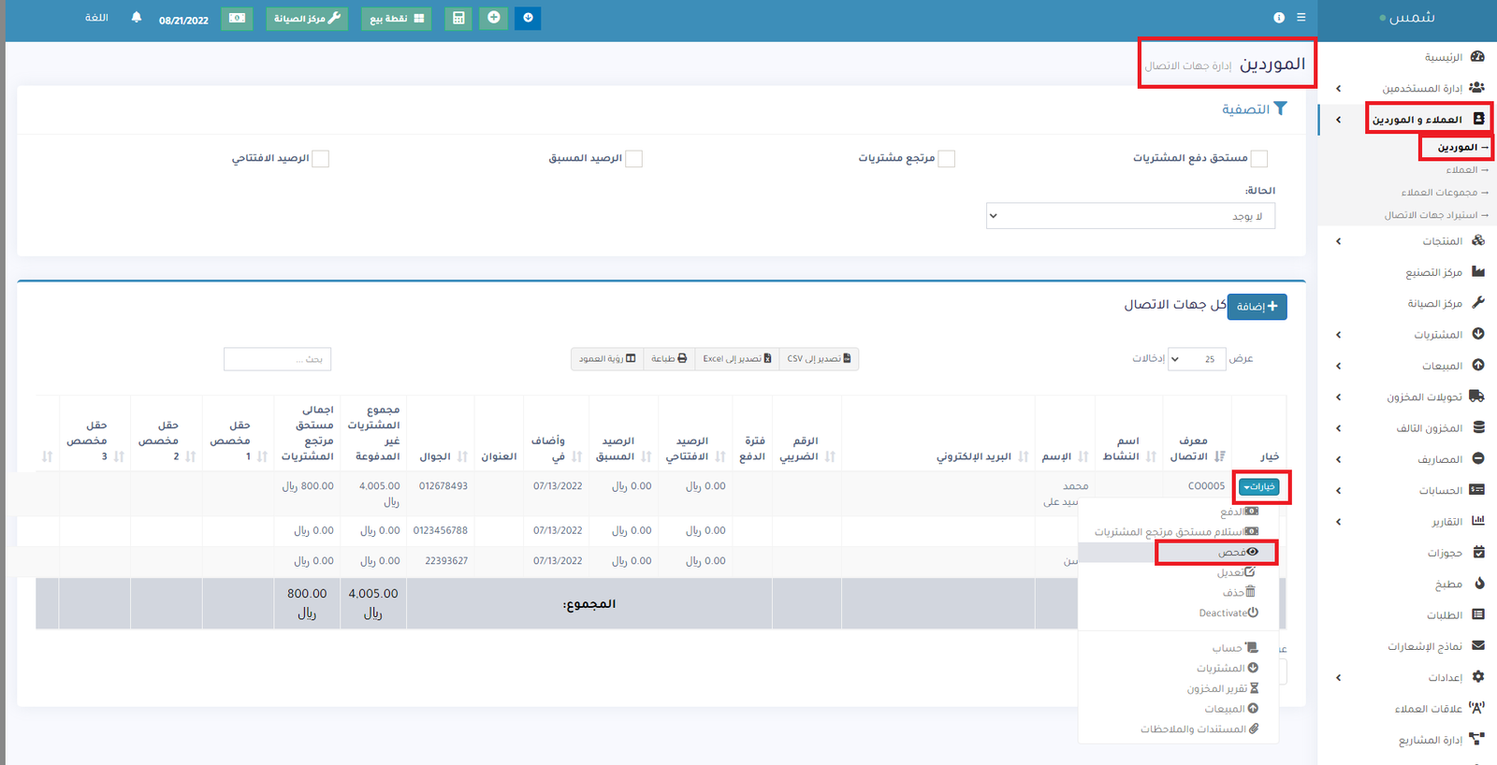Click the plus circle icon in top bar
This screenshot has height=765, width=1497.
[493, 18]
